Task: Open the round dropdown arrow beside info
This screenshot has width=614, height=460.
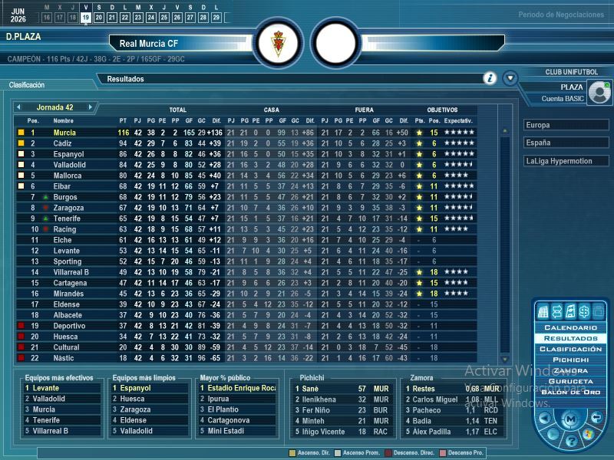Action: point(510,78)
